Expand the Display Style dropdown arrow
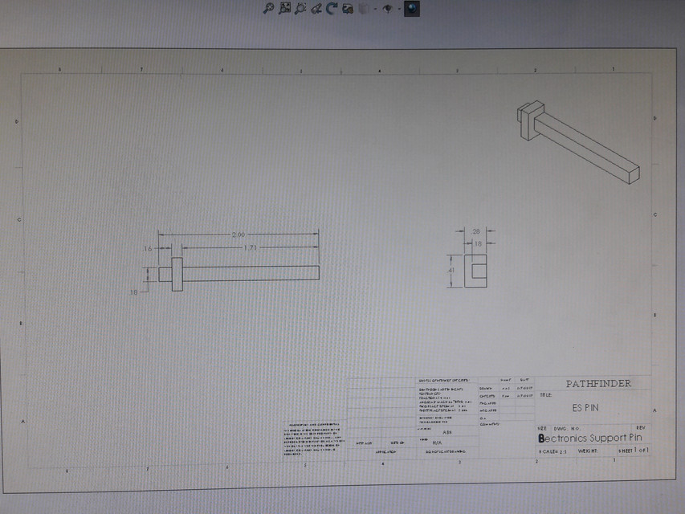The image size is (685, 514). 374,10
